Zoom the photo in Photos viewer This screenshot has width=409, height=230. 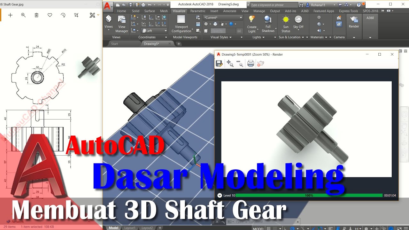tap(23, 15)
